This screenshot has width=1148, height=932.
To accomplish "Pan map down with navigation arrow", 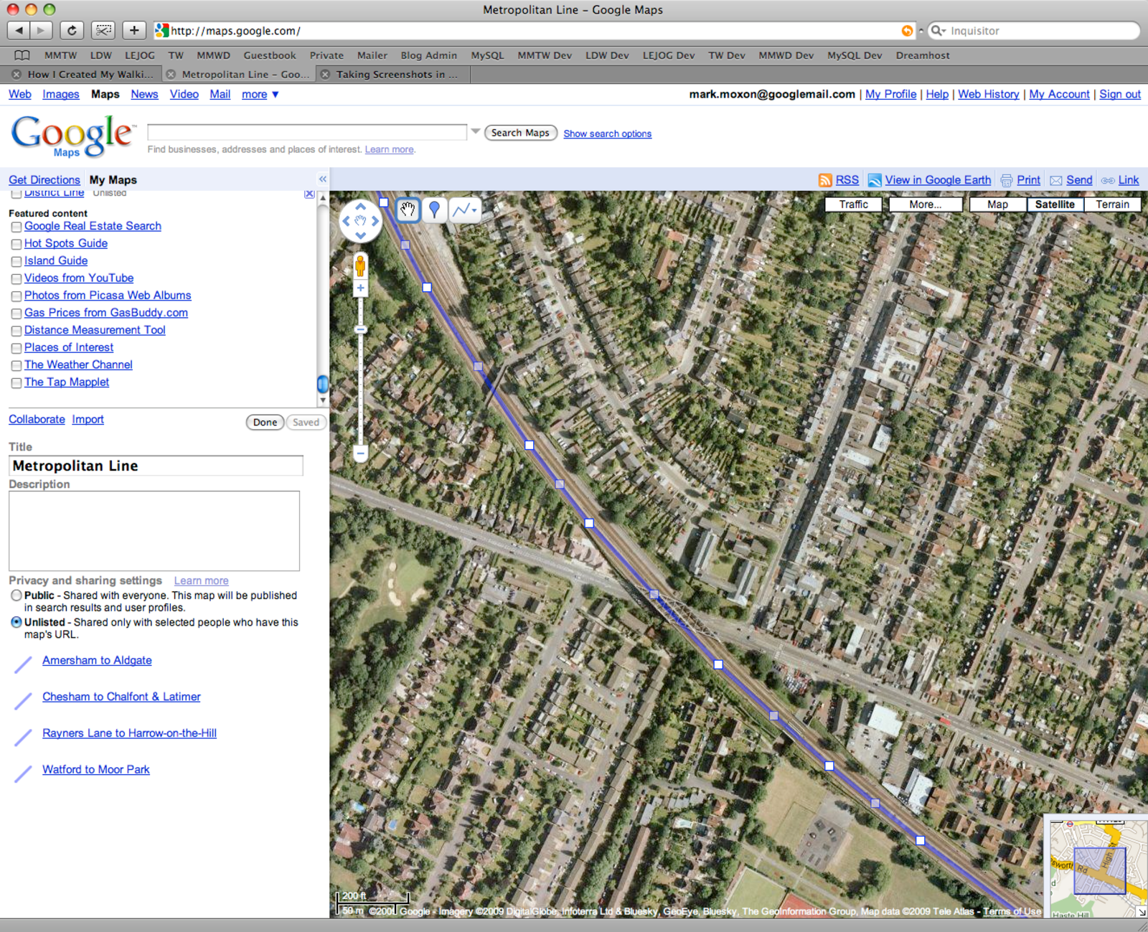I will tap(360, 235).
